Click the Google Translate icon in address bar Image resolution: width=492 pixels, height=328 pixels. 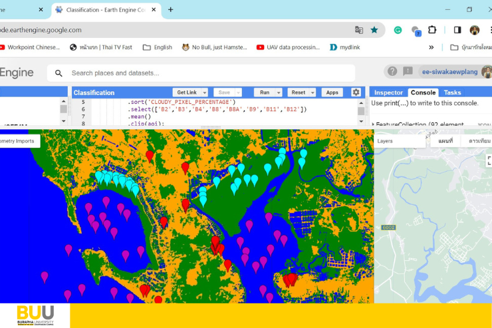pyautogui.click(x=359, y=30)
